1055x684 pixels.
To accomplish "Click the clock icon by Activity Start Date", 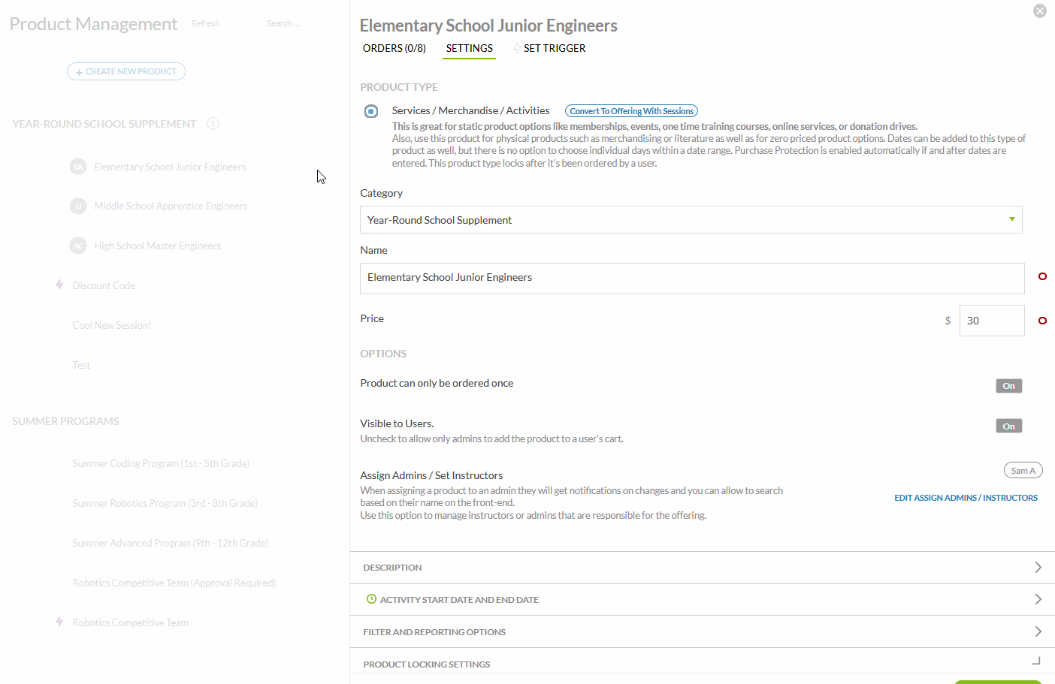I will click(371, 599).
